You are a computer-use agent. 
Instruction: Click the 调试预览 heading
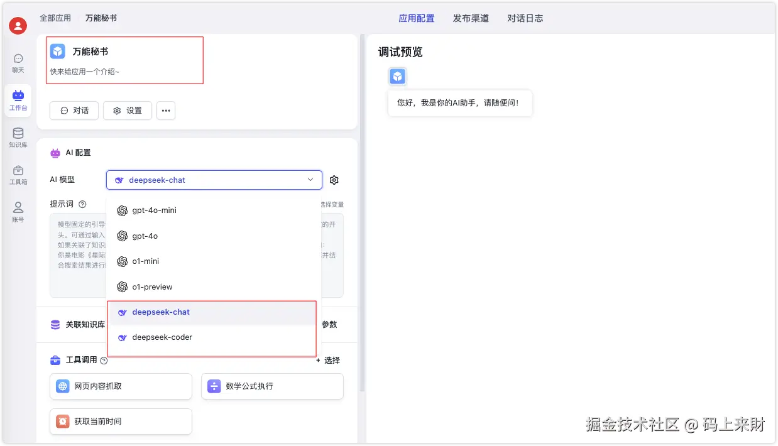(x=400, y=52)
